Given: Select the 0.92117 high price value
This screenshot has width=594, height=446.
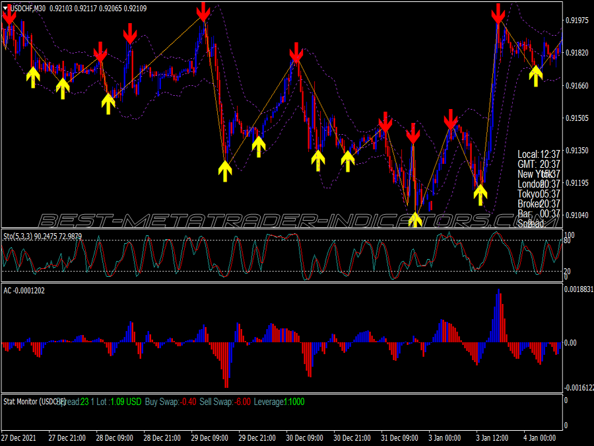Looking at the screenshot, I should click(x=86, y=9).
